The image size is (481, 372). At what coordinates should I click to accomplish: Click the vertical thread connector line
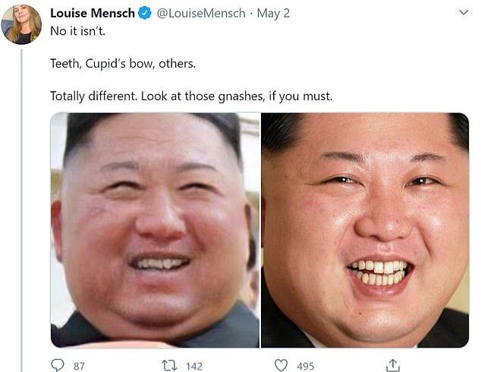click(x=22, y=210)
